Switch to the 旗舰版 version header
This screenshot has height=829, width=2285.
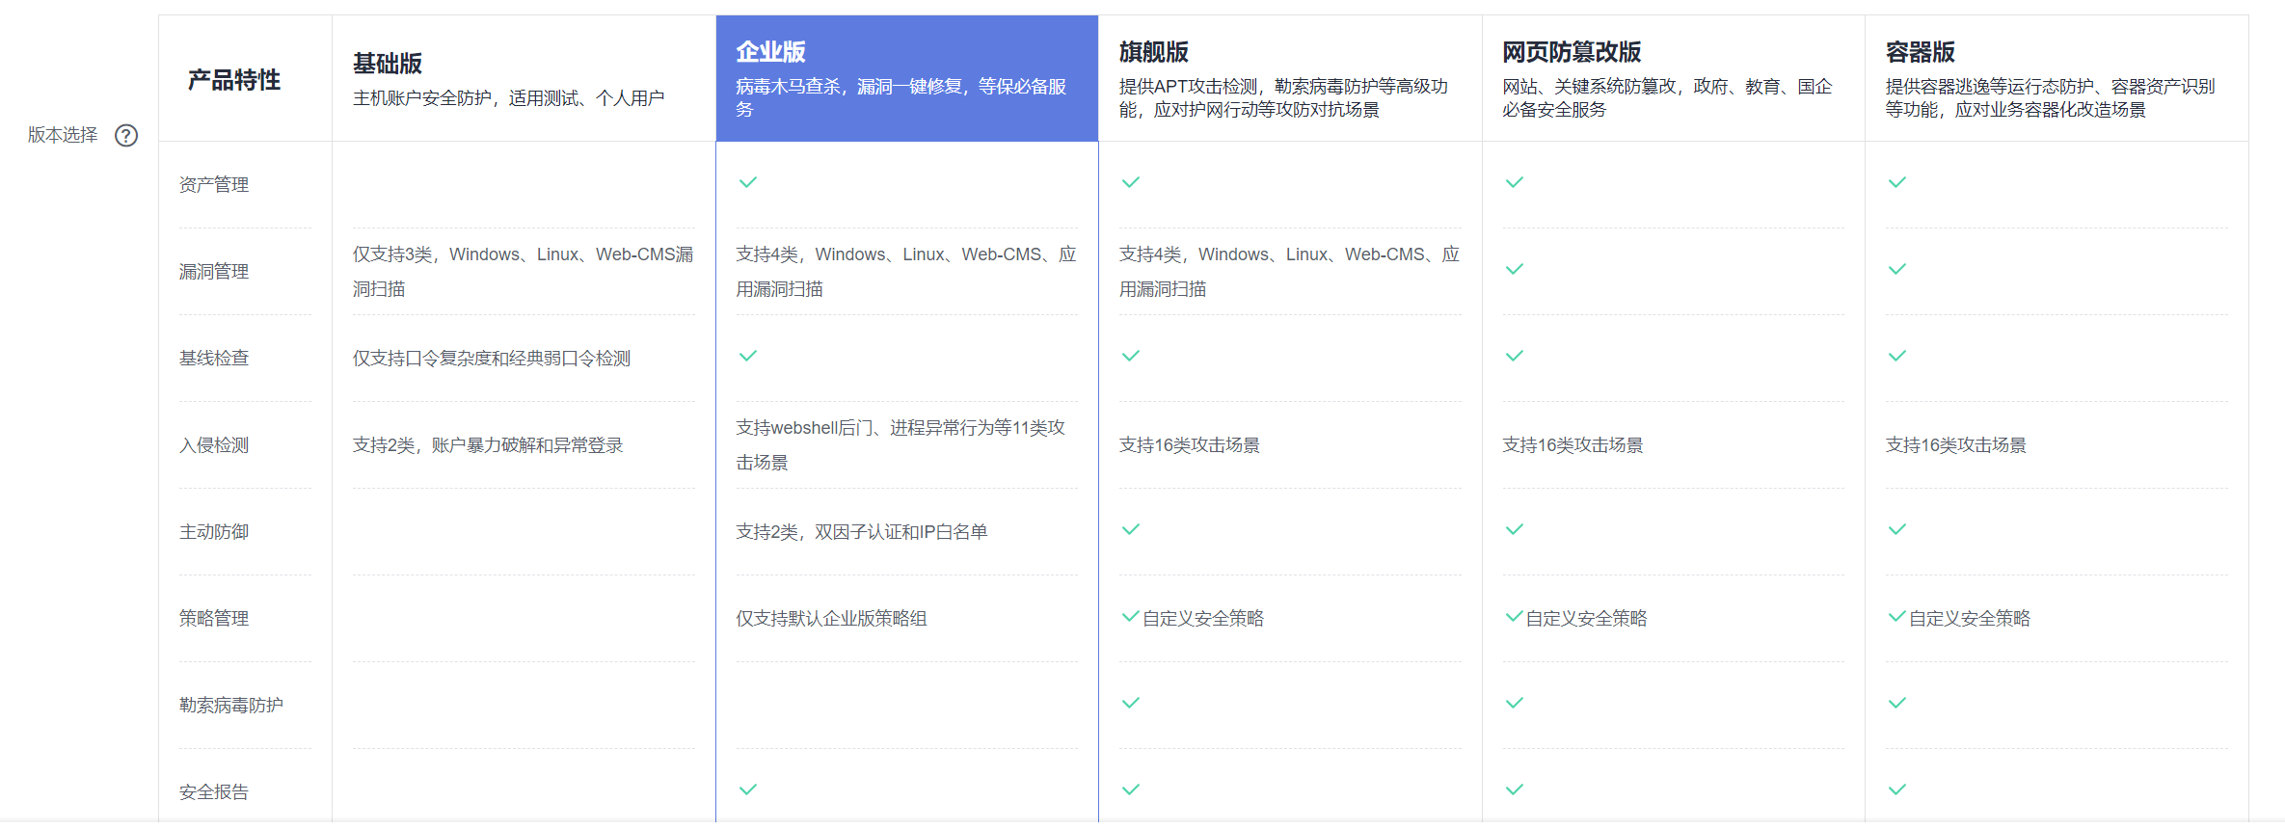[1289, 79]
